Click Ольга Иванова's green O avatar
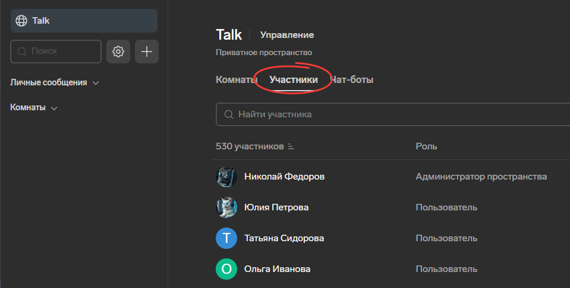The image size is (570, 288). point(226,269)
